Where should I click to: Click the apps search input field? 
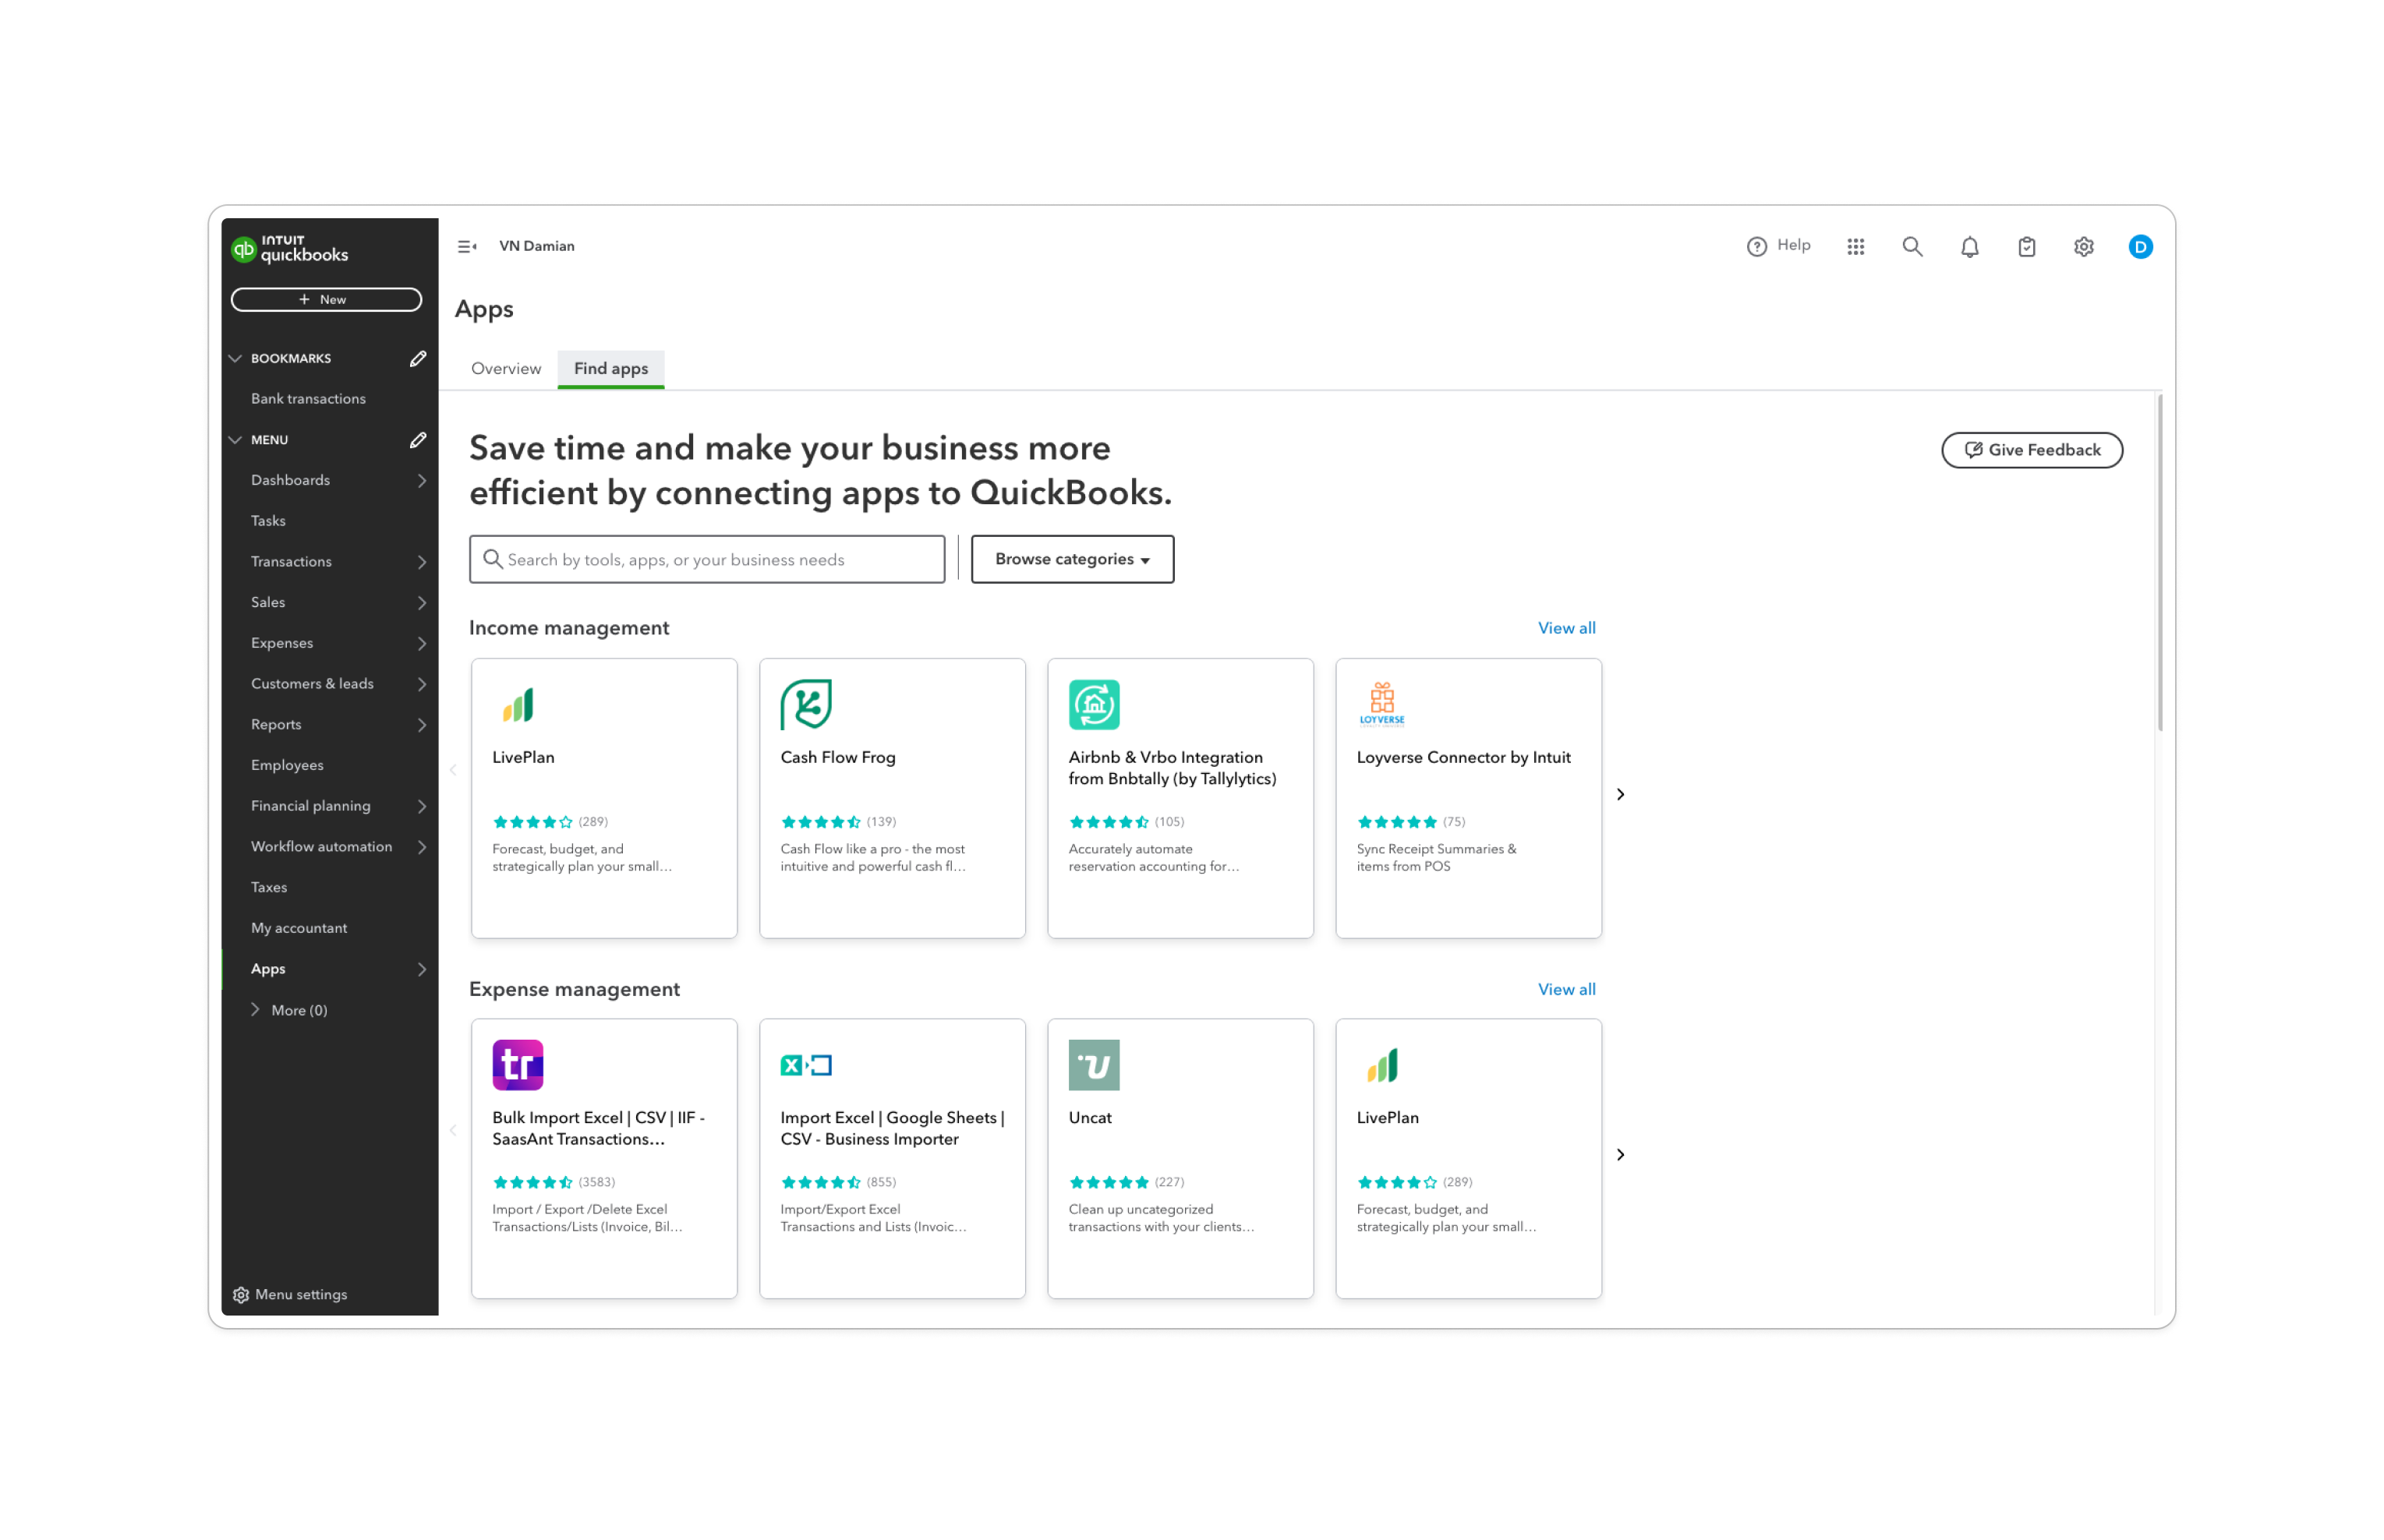pyautogui.click(x=707, y=559)
